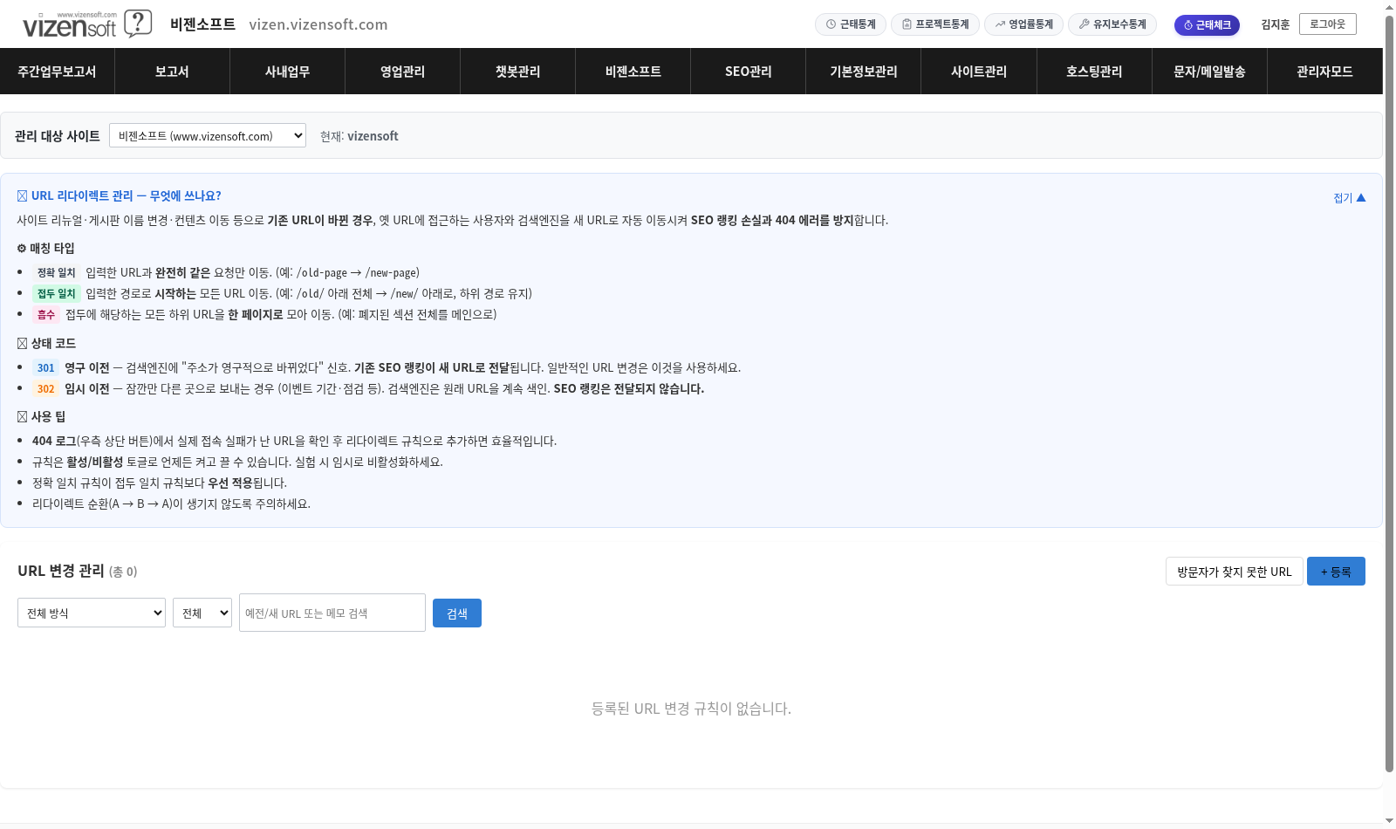Click the 302 status badge
1396x829 pixels.
[46, 389]
